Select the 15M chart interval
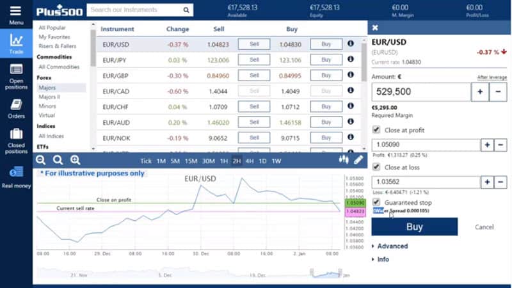 [x=191, y=161]
